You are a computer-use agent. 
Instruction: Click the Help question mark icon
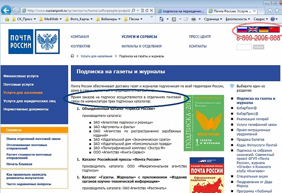point(273,19)
